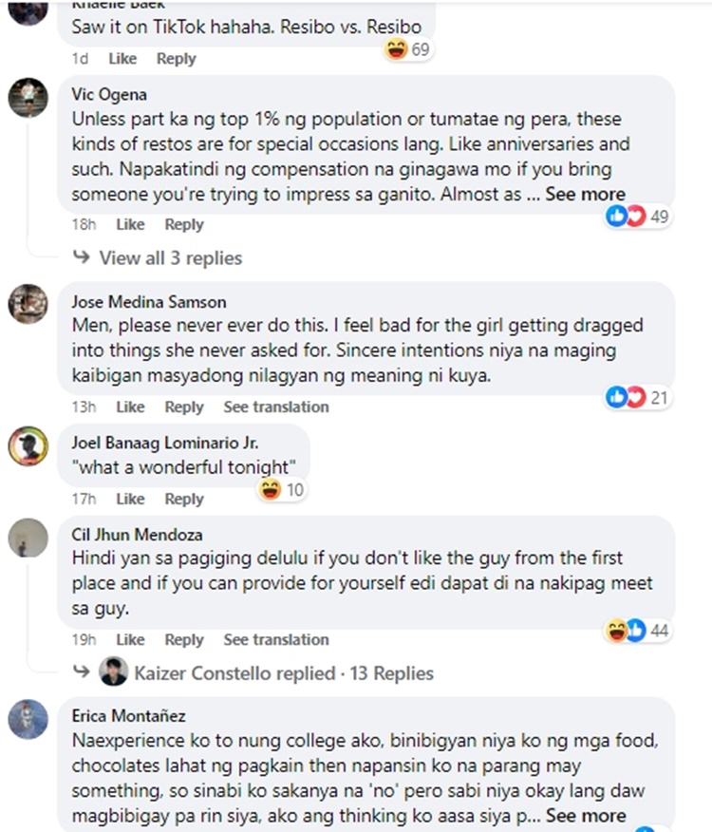712x832 pixels.
Task: Open Joel Banaag Lominario Jr.'s avatar
Action: tap(28, 445)
